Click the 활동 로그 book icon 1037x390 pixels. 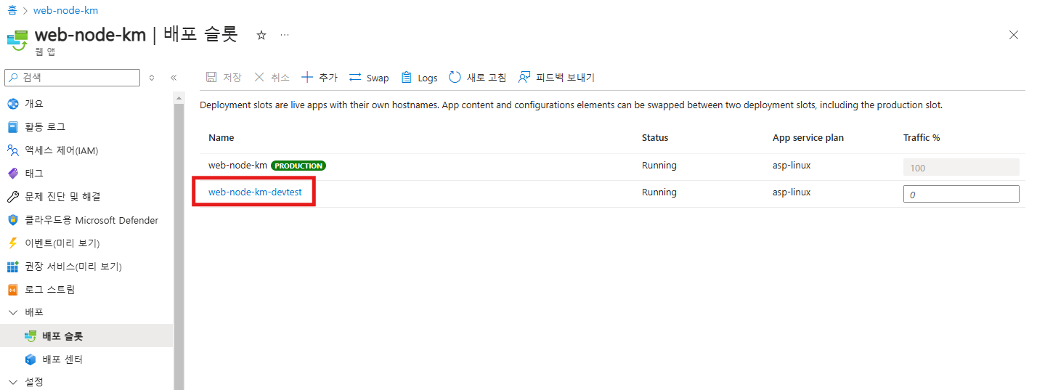click(12, 127)
